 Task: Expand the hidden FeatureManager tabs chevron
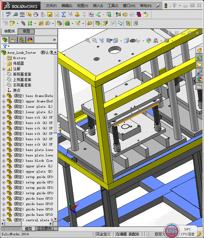54,40
